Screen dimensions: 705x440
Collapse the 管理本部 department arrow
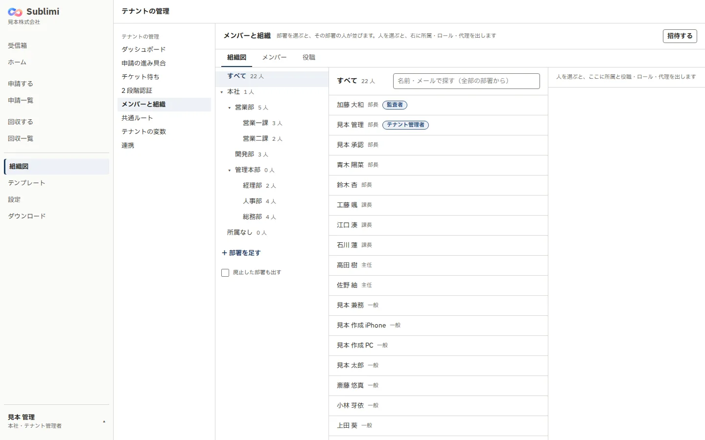click(x=230, y=170)
